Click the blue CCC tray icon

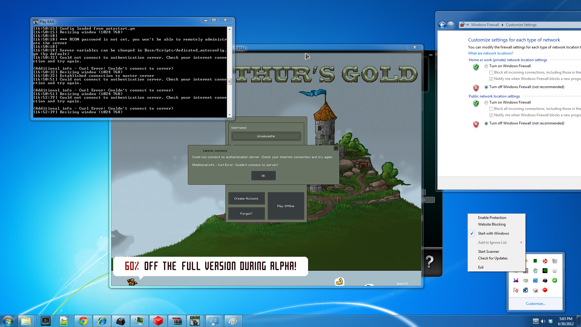click(535, 280)
